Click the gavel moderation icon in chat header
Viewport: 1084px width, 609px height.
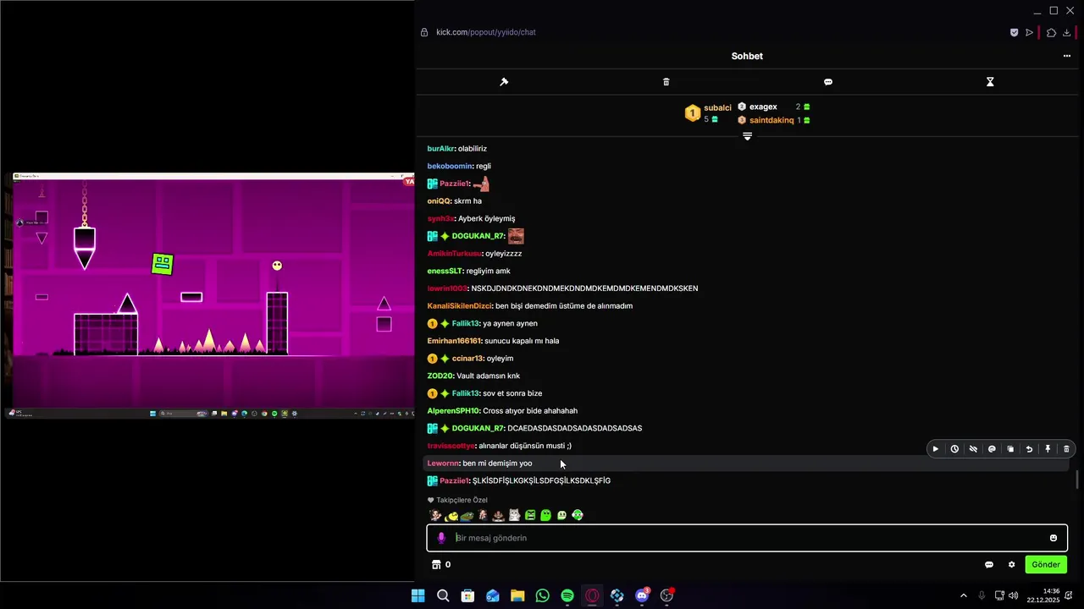pos(504,82)
